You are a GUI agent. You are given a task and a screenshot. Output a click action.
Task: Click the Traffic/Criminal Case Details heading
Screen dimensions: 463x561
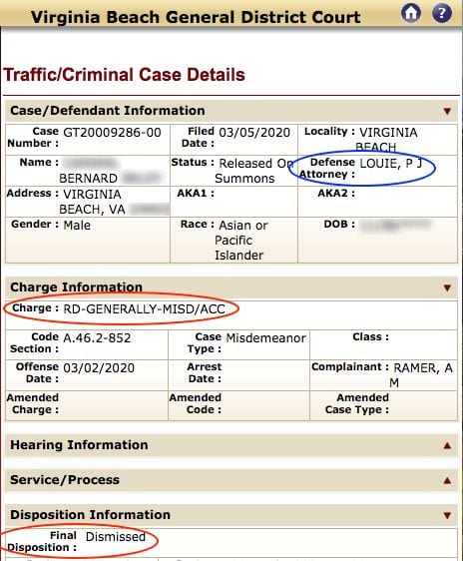tap(124, 75)
